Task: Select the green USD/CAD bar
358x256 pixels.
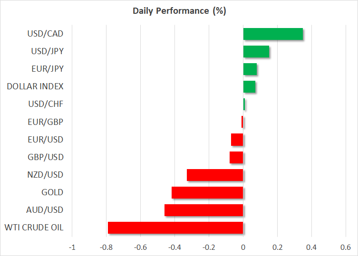Action: click(x=273, y=34)
